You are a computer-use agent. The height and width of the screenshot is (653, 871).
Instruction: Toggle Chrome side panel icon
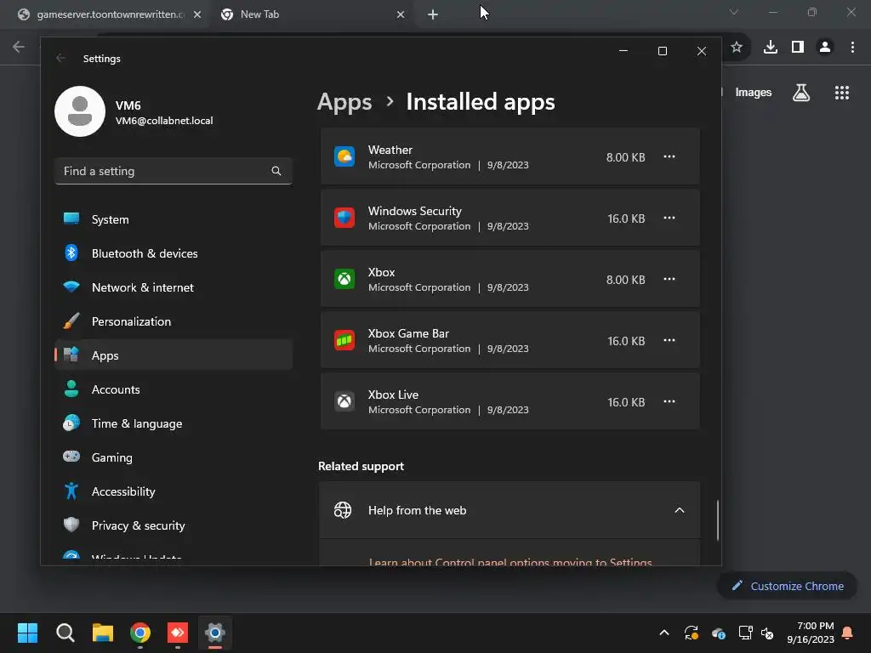(798, 47)
